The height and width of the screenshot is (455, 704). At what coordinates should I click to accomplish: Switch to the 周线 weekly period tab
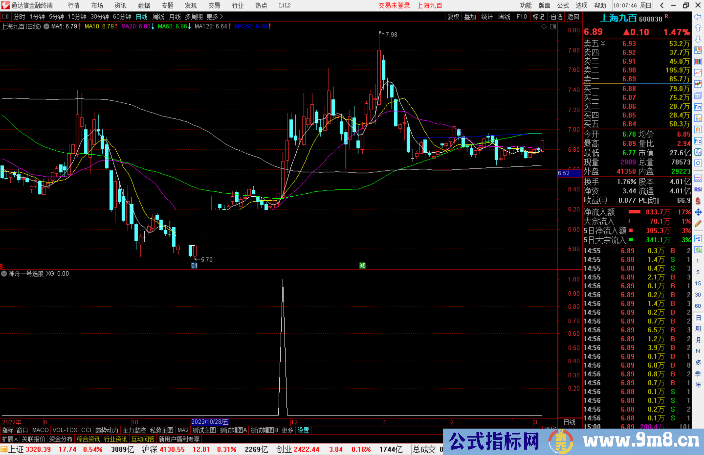click(158, 17)
